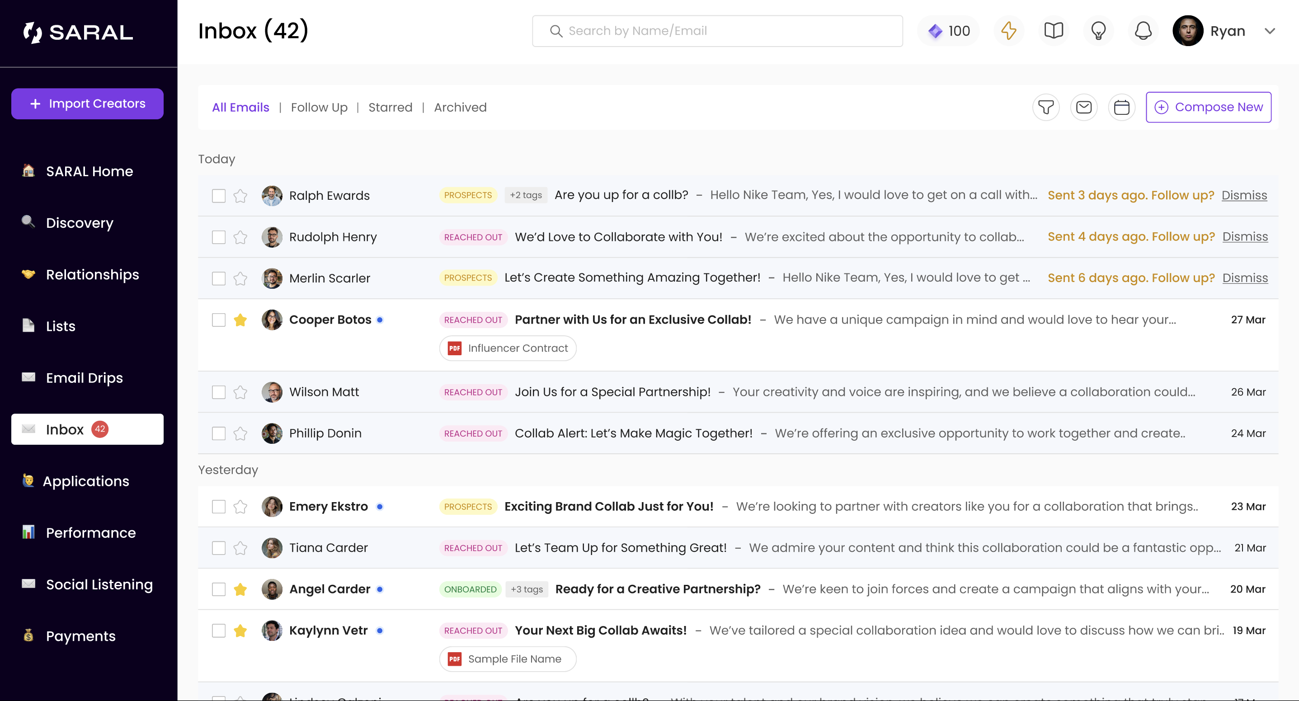Open notifications bell icon
Screen dimensions: 1299x701
pyautogui.click(x=1143, y=31)
